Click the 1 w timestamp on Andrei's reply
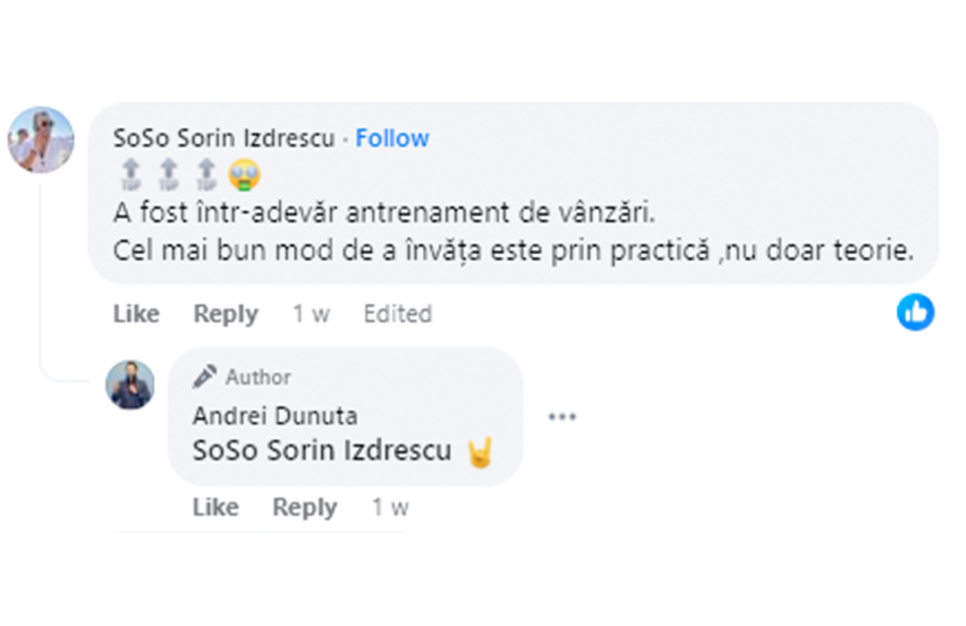The width and height of the screenshot is (966, 626). pos(390,507)
